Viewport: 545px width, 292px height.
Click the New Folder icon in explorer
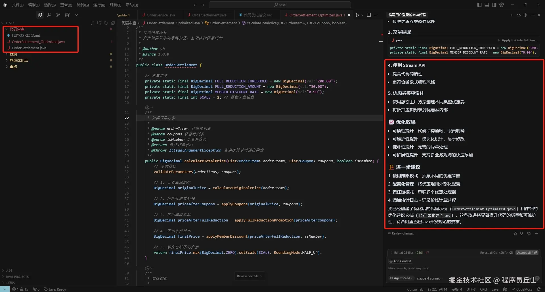[99, 23]
